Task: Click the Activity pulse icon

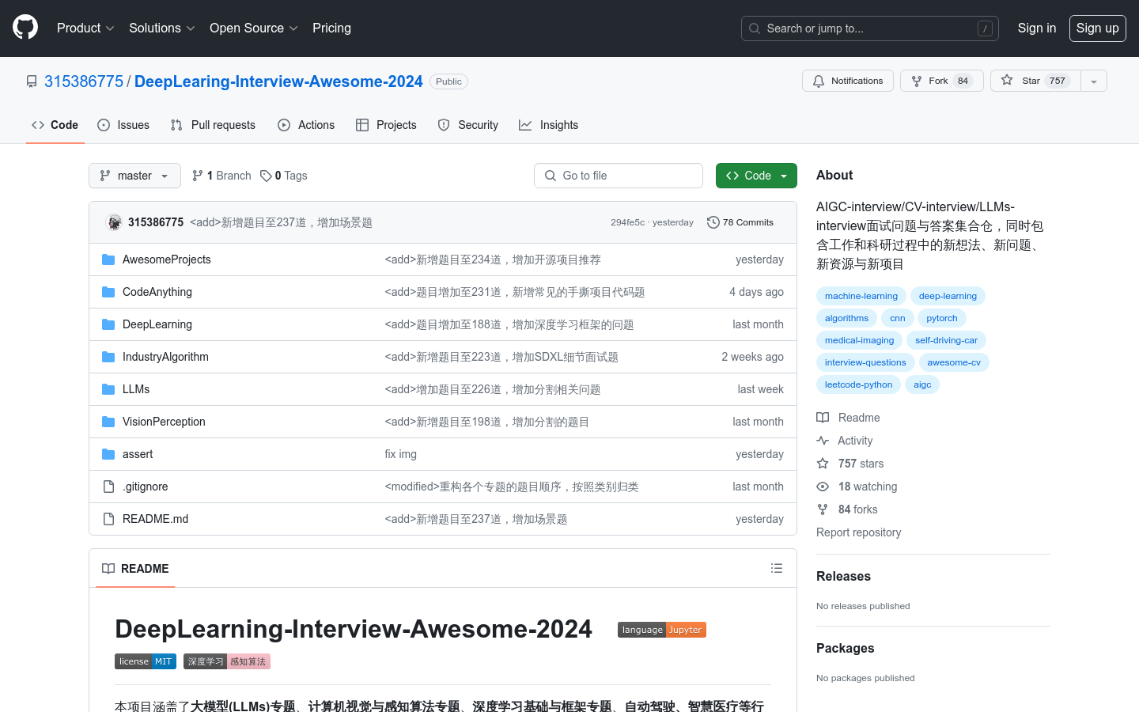Action: point(823,441)
